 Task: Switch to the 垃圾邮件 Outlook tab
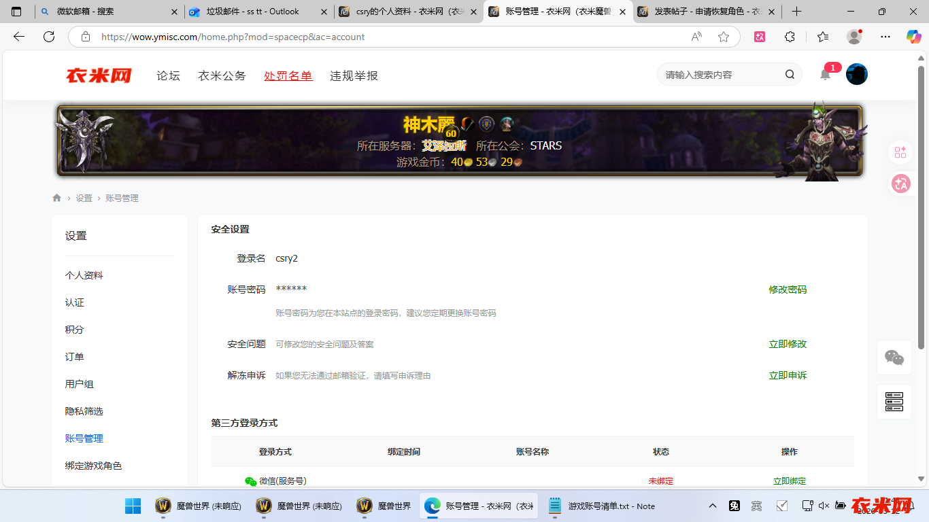click(258, 12)
